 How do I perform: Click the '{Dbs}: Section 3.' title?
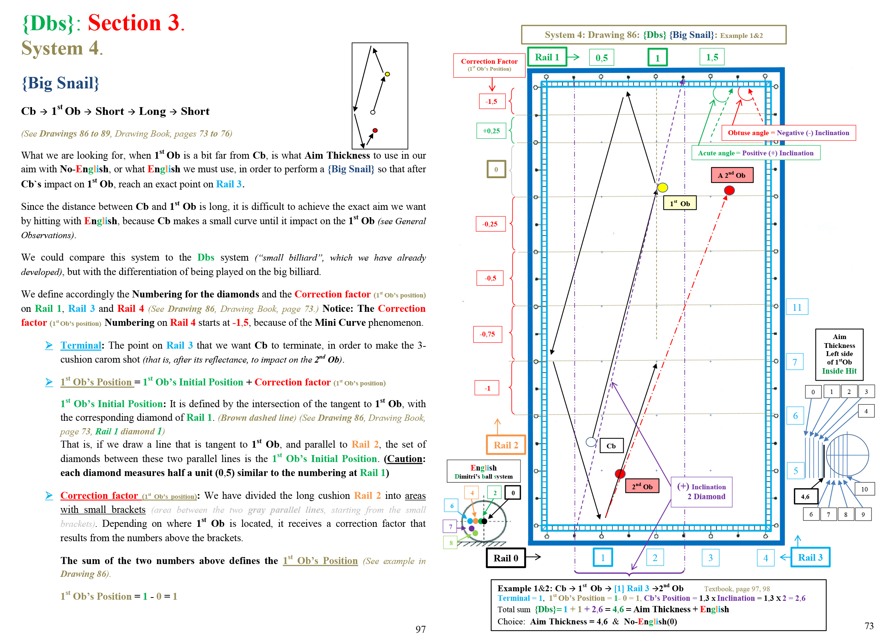103,22
